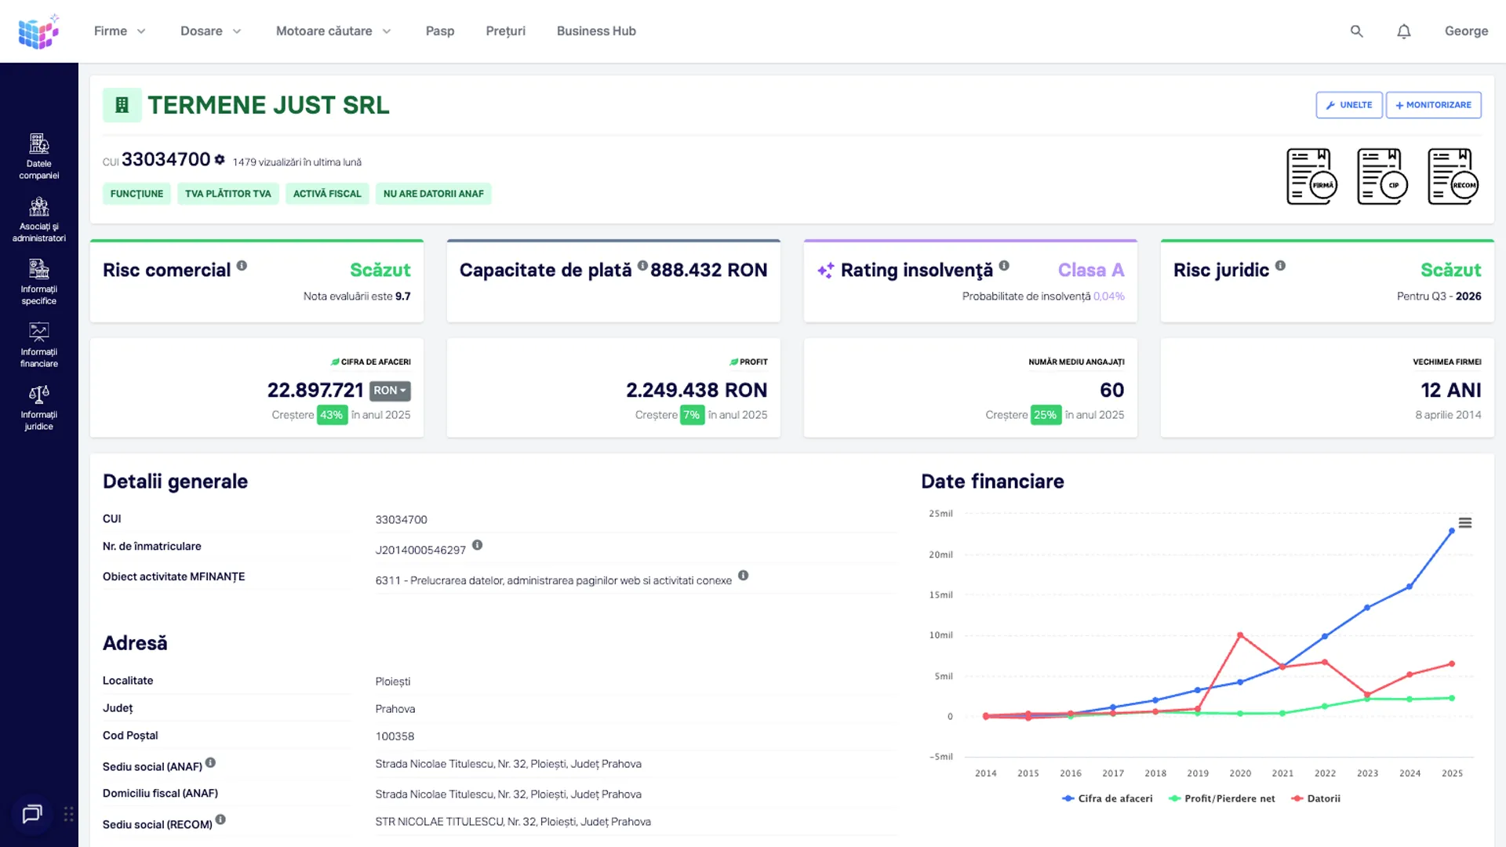1506x847 pixels.
Task: Click the 1479 vizualizări în ultima lună text
Action: click(x=297, y=162)
